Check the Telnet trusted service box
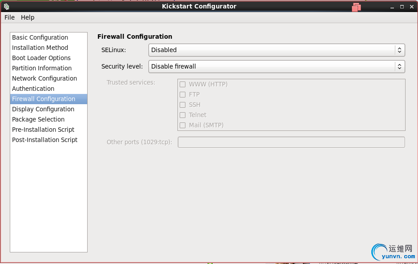This screenshot has width=418, height=264. [x=182, y=115]
